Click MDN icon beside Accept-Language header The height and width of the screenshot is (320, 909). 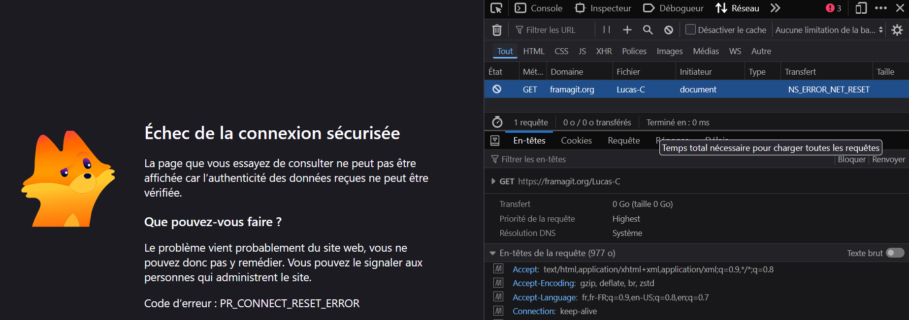tap(498, 297)
